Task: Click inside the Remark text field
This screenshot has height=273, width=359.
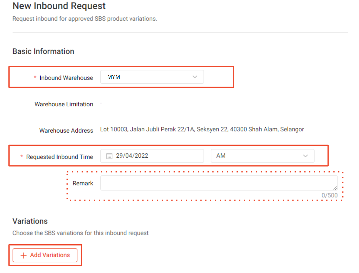Action: [219, 183]
